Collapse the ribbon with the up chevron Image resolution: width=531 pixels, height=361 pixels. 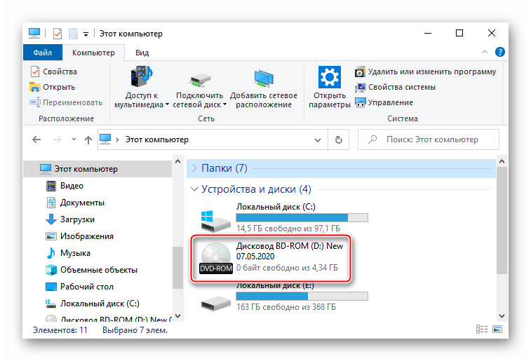485,52
